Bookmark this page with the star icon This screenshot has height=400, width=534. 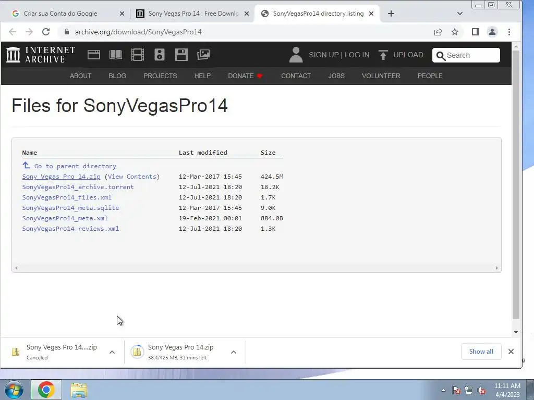(455, 32)
